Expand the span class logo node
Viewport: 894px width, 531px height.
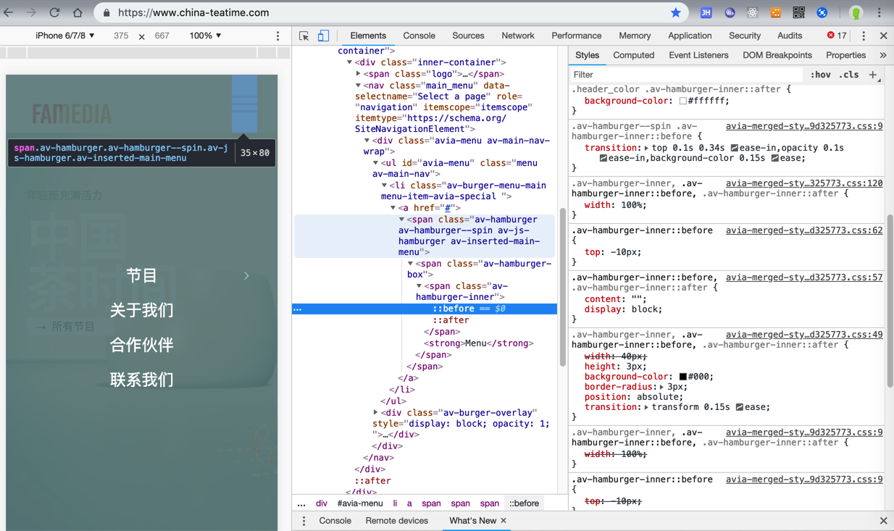click(x=359, y=74)
